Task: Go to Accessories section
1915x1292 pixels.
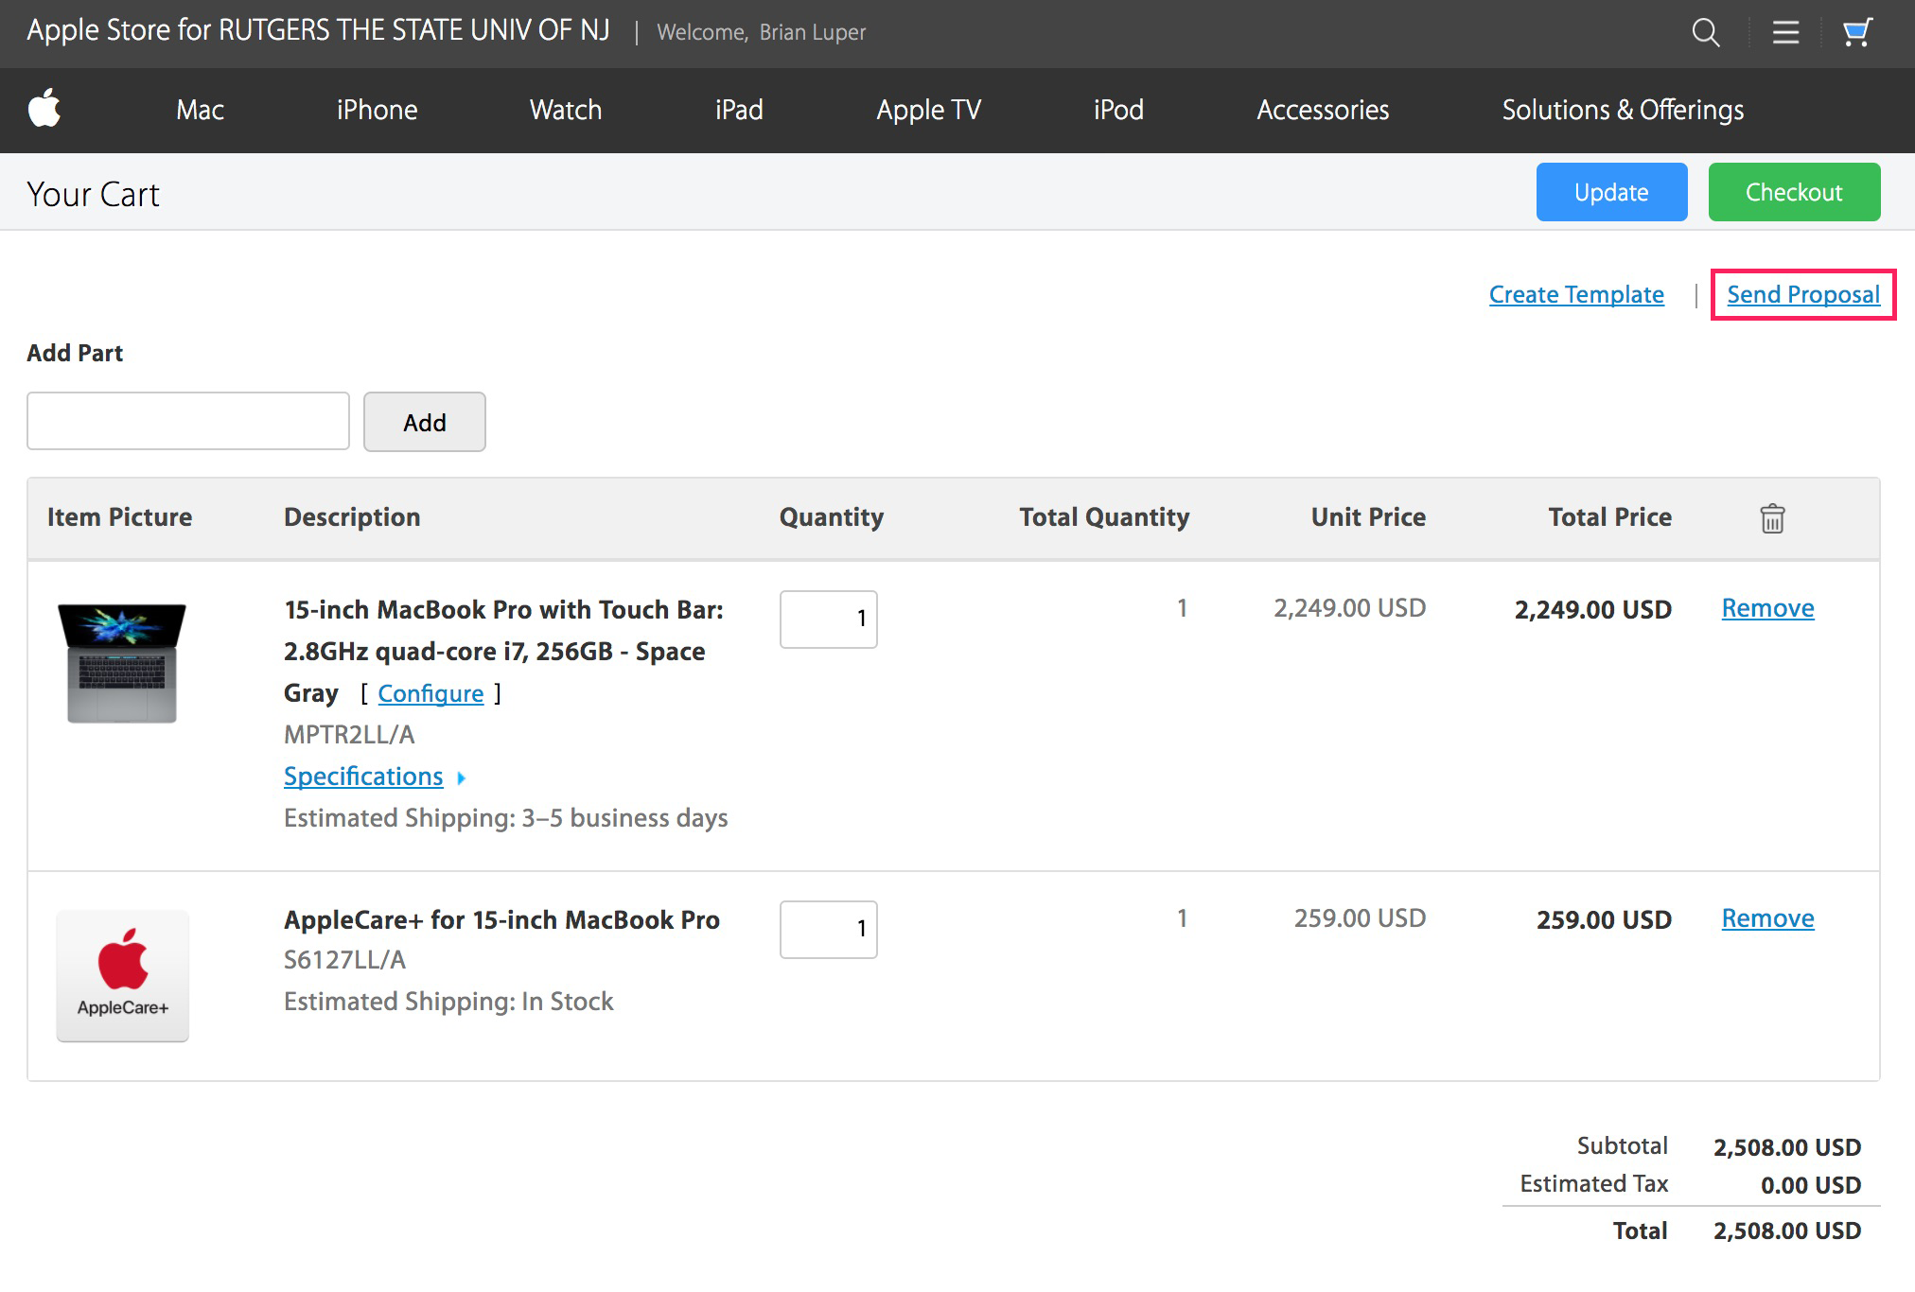Action: tap(1322, 110)
